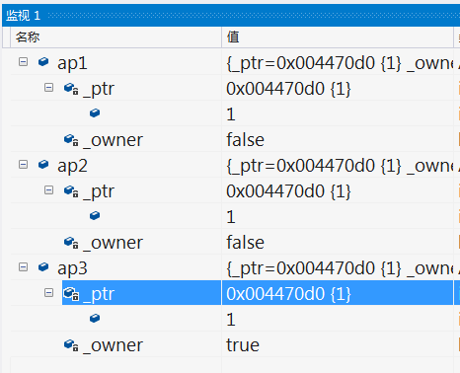Click ap3's summary value {_ptr=0x004470d0 {1}

[x=314, y=268]
